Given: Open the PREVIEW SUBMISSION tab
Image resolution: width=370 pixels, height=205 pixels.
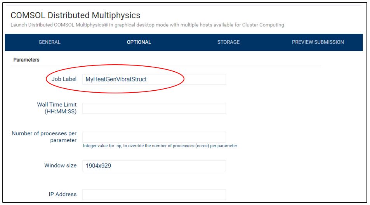Looking at the screenshot, I should click(x=318, y=42).
